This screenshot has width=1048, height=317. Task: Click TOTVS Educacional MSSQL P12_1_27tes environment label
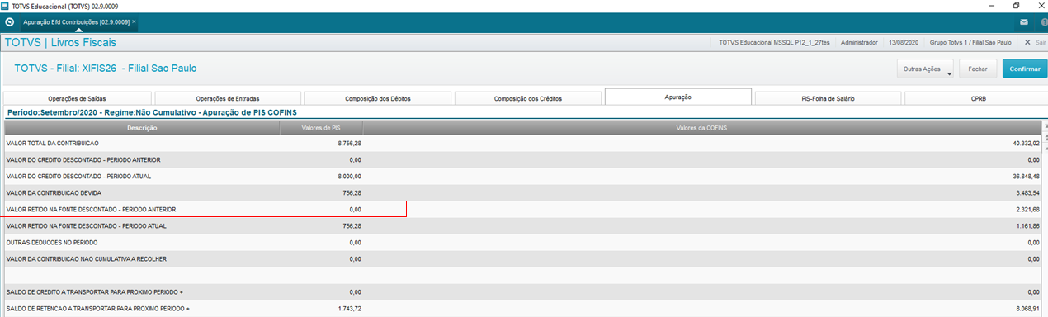point(774,42)
